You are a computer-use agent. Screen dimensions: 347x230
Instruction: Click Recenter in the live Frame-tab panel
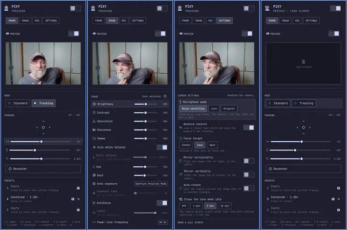43,169
